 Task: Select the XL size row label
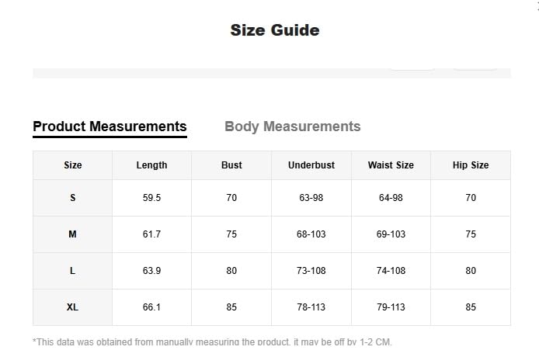[x=72, y=307]
